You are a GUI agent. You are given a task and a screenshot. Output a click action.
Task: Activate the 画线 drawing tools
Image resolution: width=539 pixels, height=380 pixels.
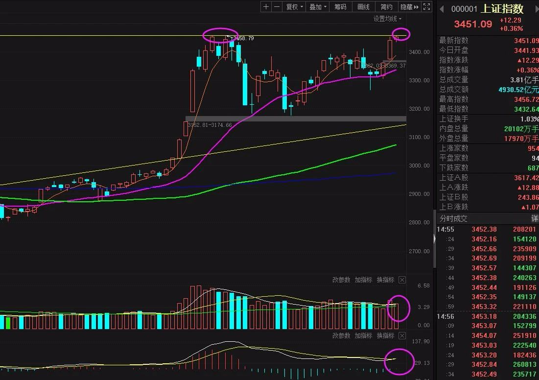(x=363, y=7)
